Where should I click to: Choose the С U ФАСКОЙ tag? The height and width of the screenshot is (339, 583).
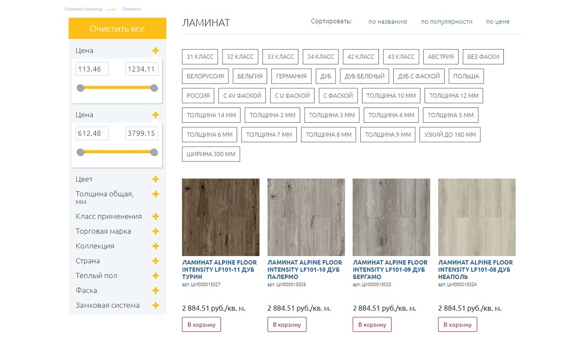point(292,96)
